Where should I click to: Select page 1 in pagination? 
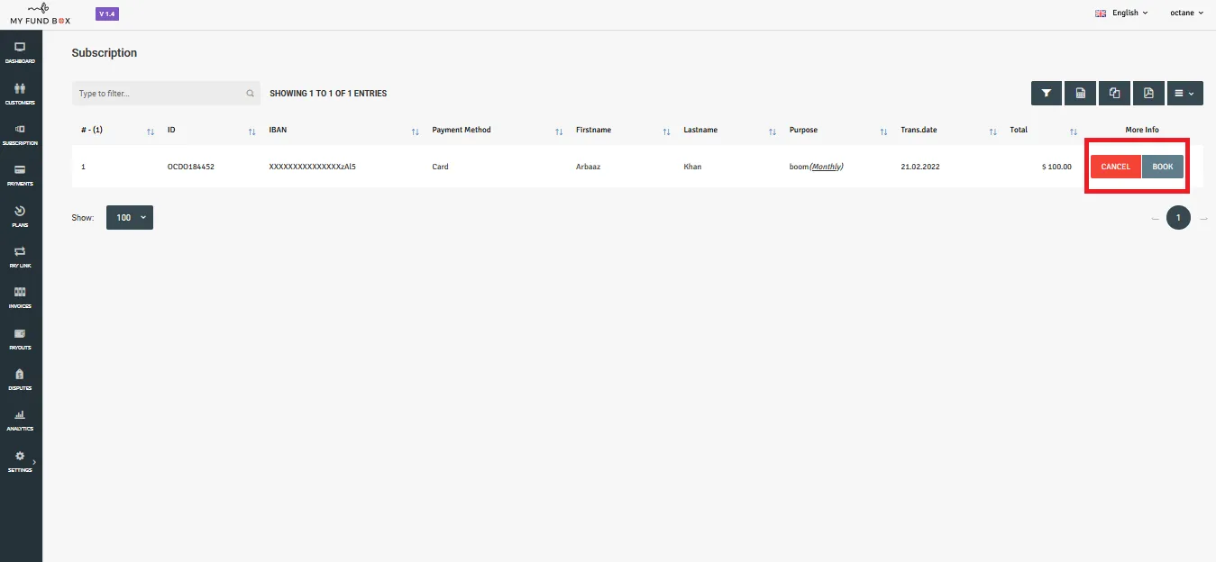(x=1178, y=218)
